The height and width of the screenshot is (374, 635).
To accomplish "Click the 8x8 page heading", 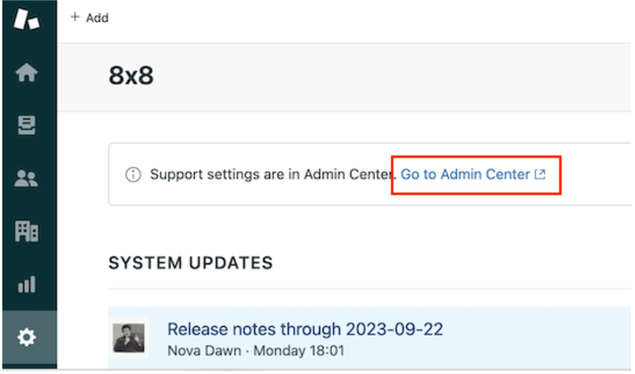I will tap(131, 76).
